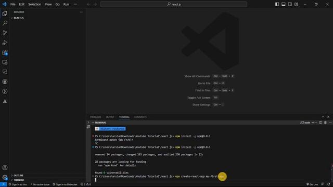
Task: Open the Edit menu
Action: coord(22,4)
